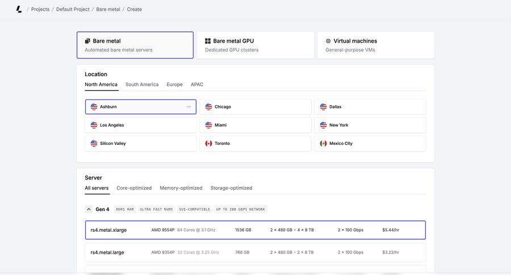This screenshot has height=275, width=511.
Task: Filter by Memory-optimized servers
Action: coord(181,188)
